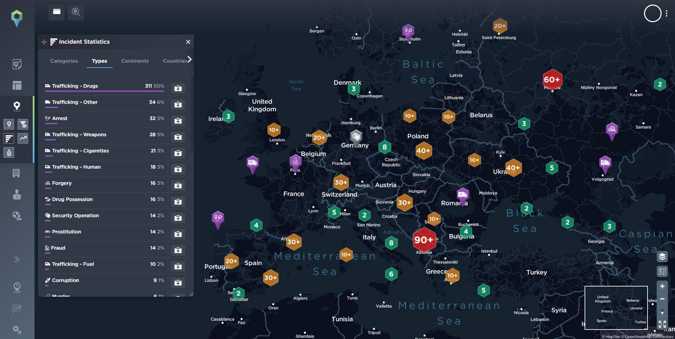Select the incidents map pin sidebar icon

pyautogui.click(x=17, y=106)
